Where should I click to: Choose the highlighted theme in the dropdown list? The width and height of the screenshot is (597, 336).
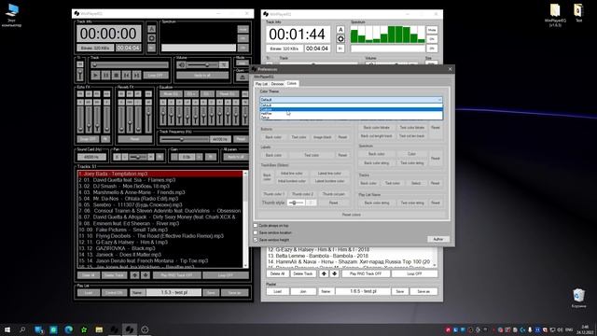[351, 109]
